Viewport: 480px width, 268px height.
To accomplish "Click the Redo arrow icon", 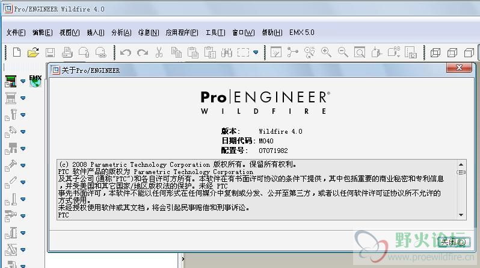I will (143, 53).
